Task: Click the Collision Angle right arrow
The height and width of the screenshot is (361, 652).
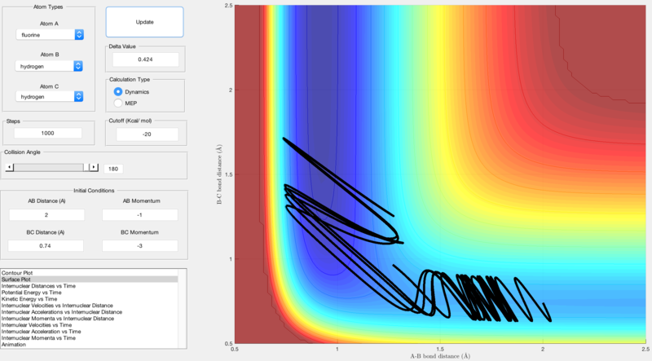Action: (94, 167)
